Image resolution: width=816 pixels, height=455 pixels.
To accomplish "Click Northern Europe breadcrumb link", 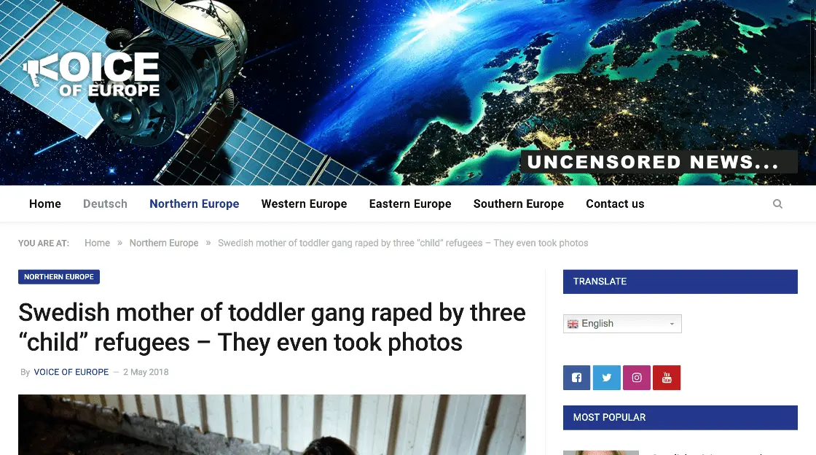I will [x=164, y=243].
